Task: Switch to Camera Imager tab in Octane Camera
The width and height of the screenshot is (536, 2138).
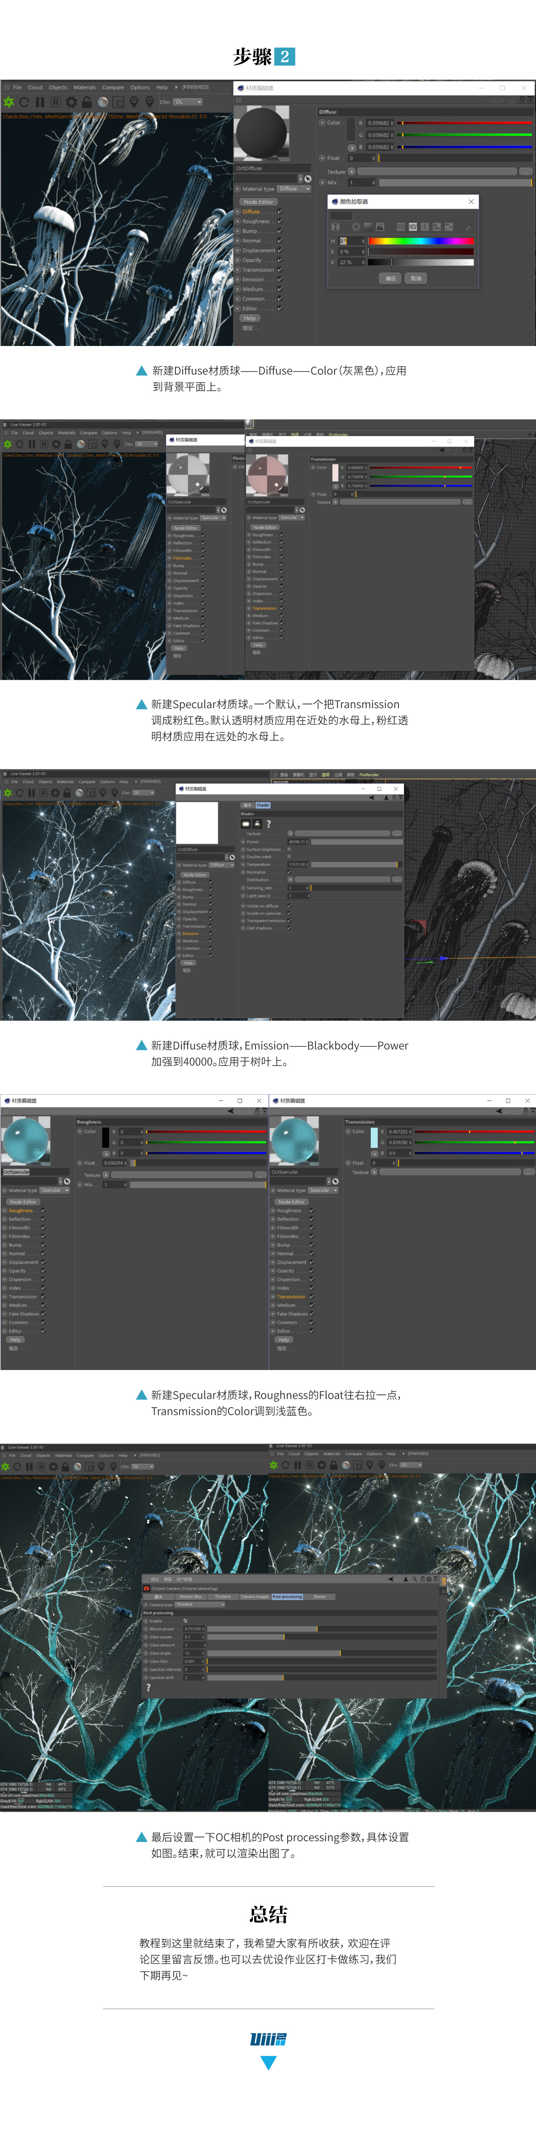Action: (x=255, y=1596)
